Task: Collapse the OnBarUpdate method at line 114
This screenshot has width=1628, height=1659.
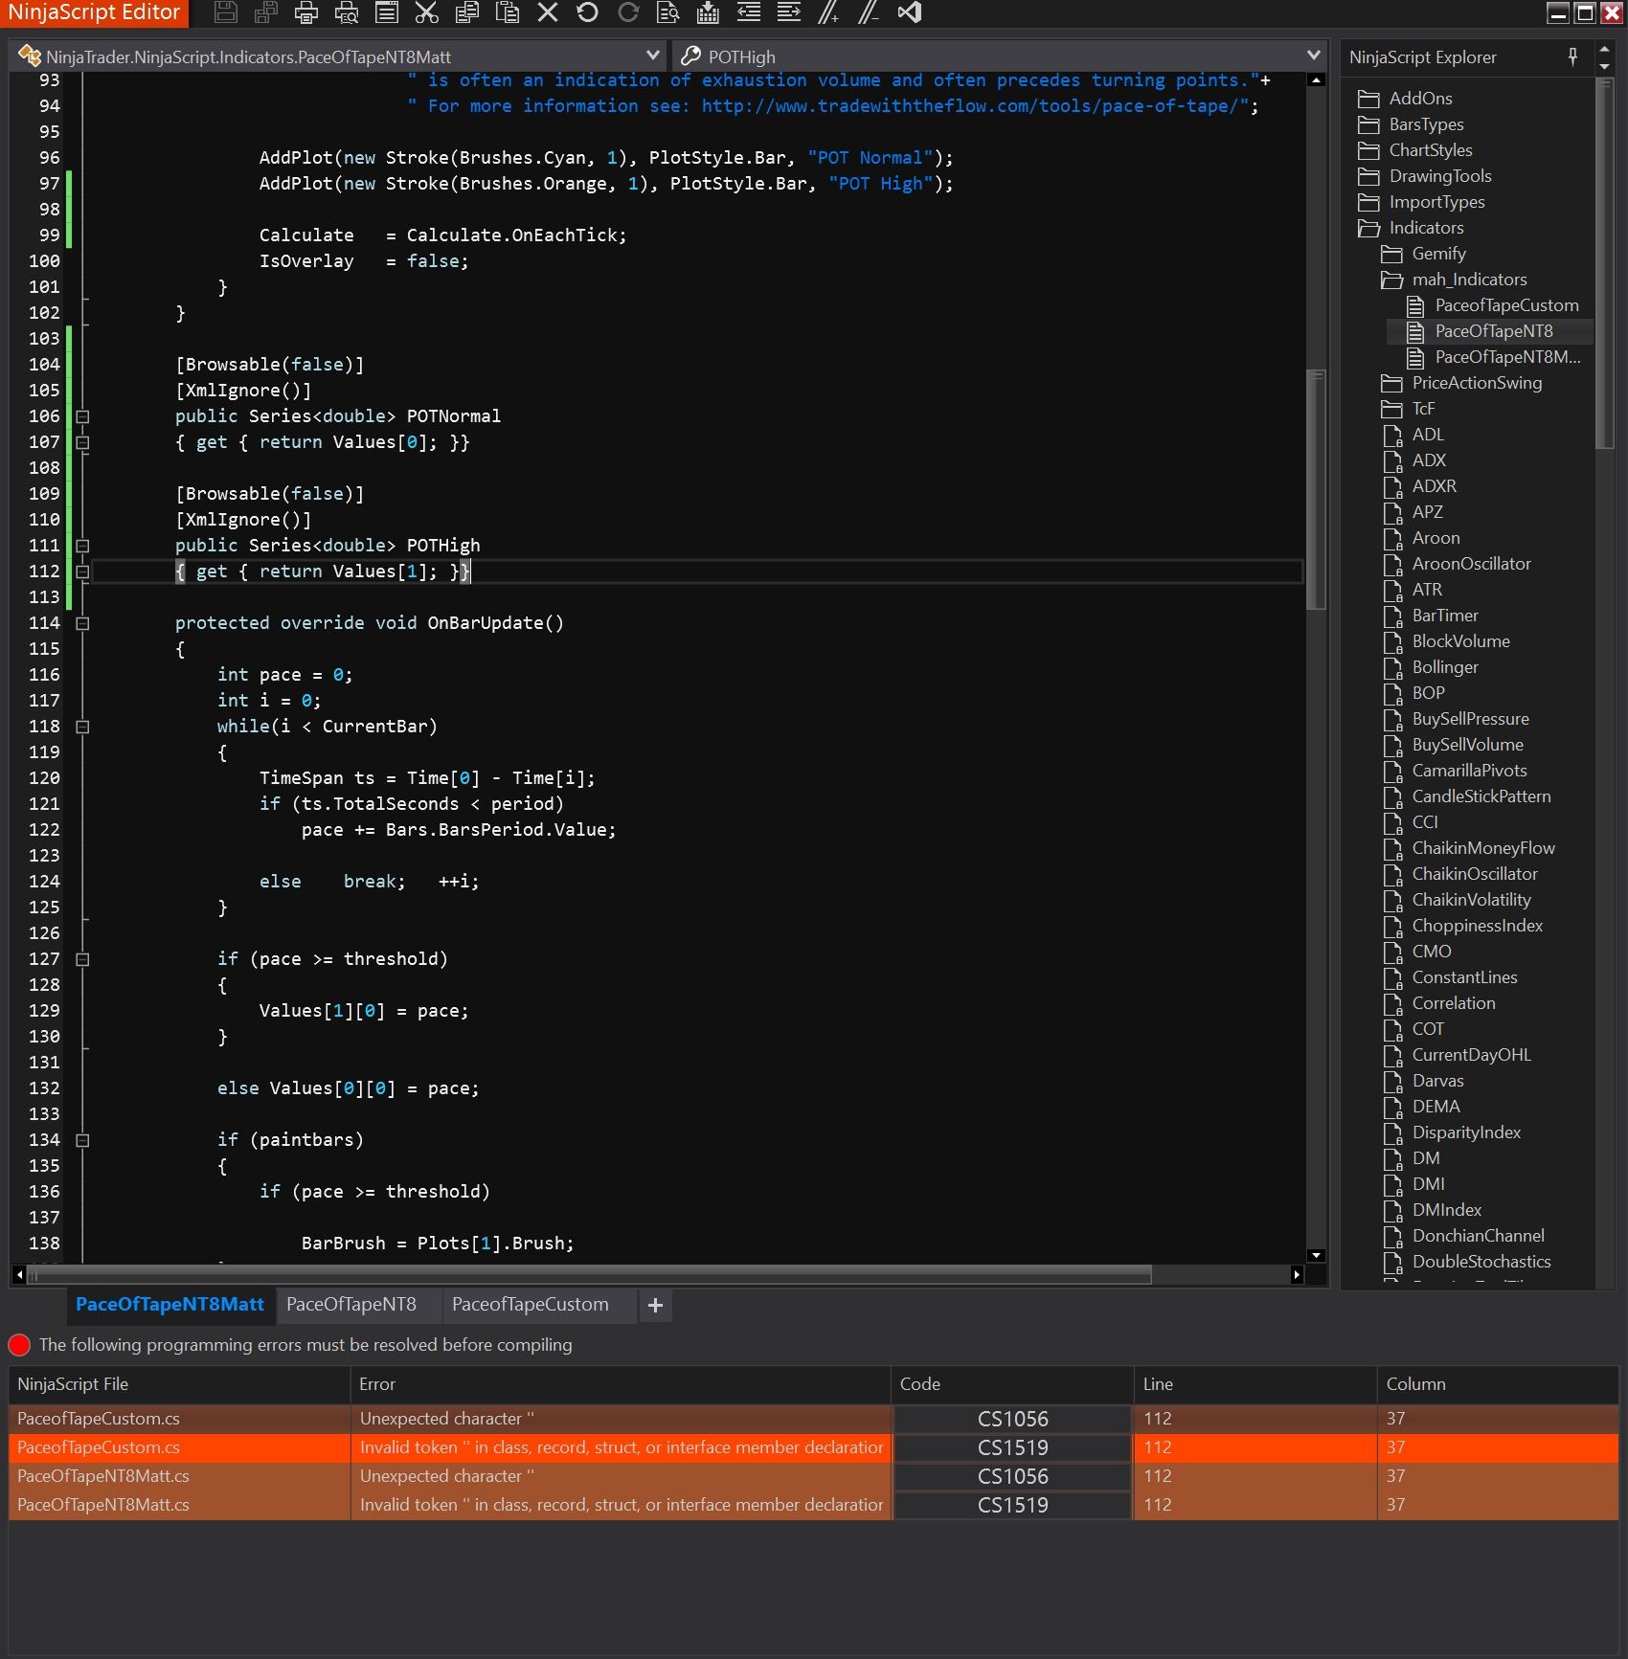Action: point(82,623)
